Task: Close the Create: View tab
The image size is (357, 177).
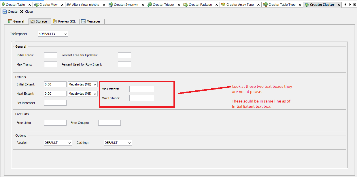Action: tap(62, 5)
